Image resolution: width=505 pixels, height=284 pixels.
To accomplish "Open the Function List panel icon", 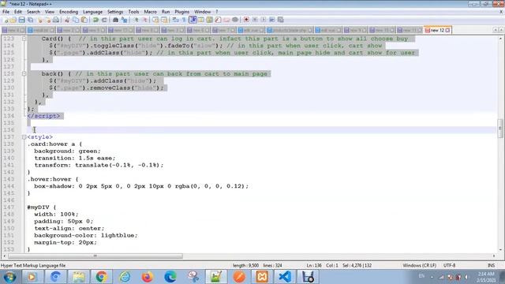I will click(218, 20).
